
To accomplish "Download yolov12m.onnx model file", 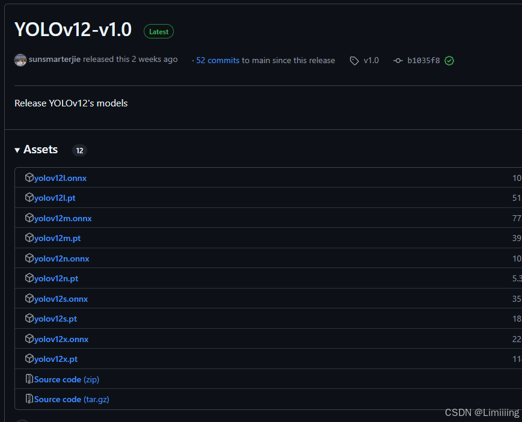I will click(x=63, y=218).
